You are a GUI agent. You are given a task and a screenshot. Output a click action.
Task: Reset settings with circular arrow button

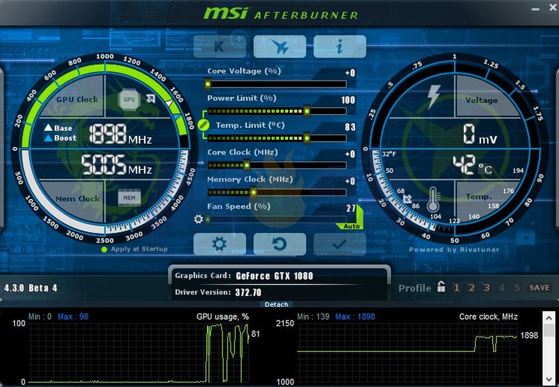pyautogui.click(x=280, y=244)
